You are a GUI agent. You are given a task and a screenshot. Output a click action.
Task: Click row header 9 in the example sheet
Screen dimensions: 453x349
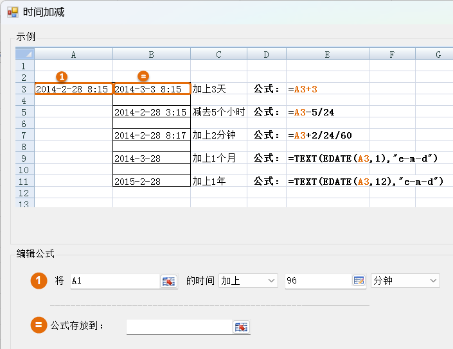click(x=24, y=158)
